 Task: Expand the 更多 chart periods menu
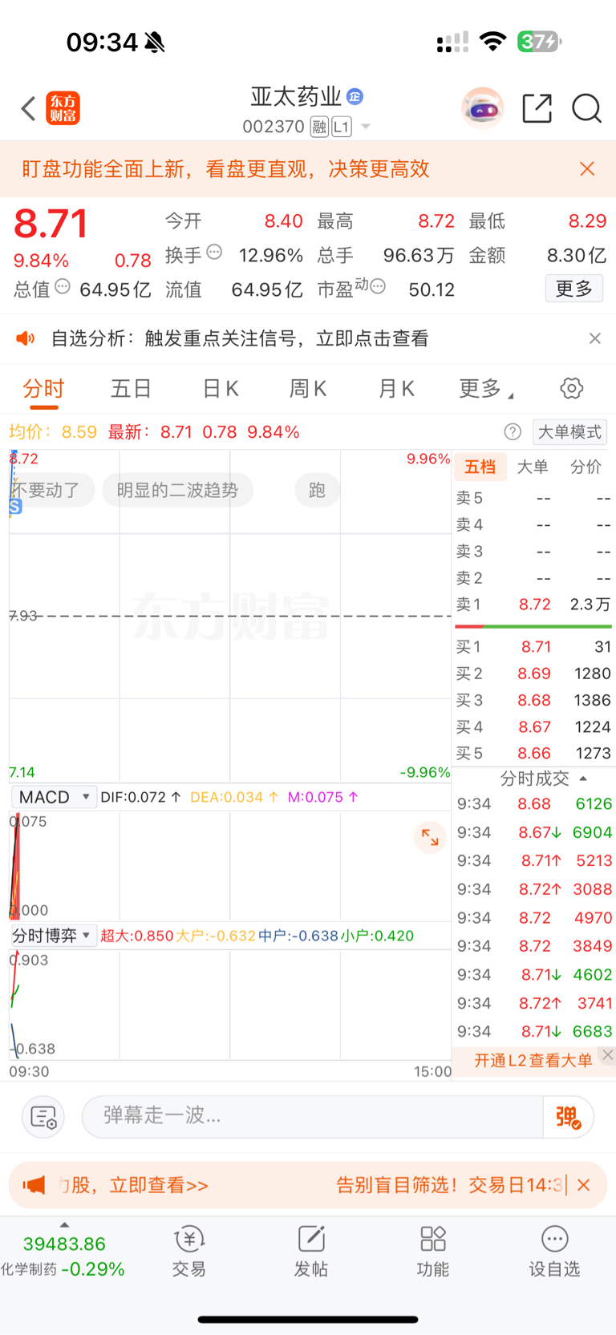tap(486, 389)
